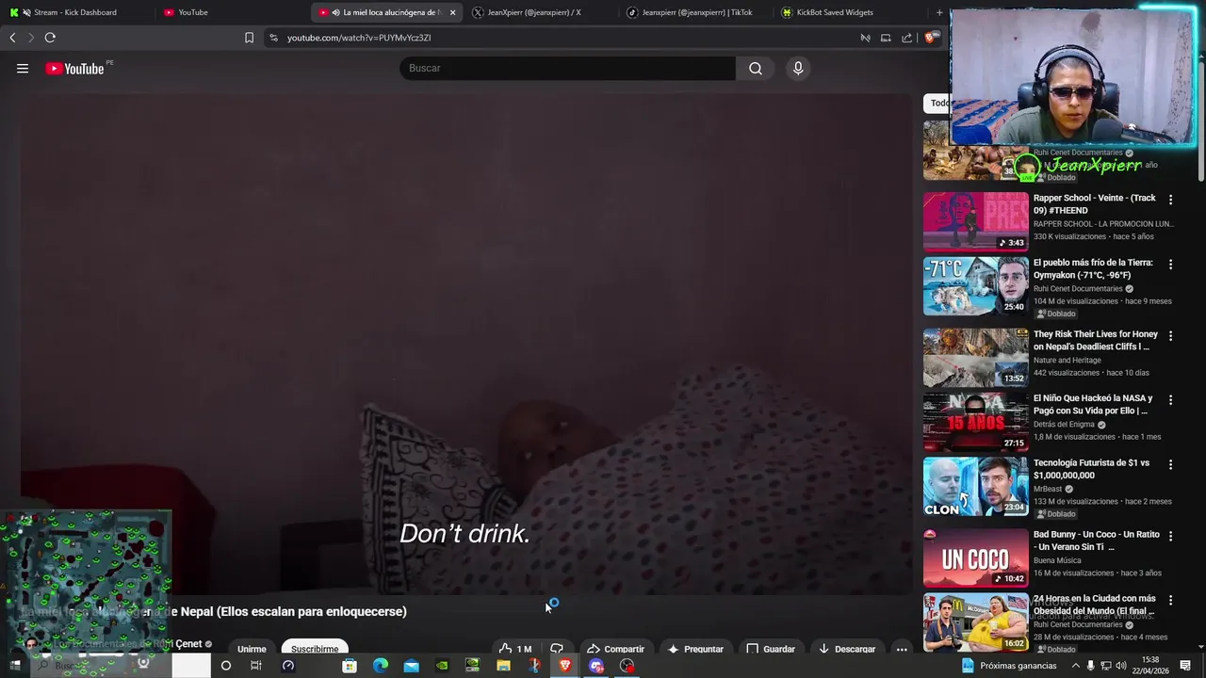Open options menu for They Risk Their Lives
Viewport: 1206px width, 678px height.
pyautogui.click(x=1171, y=335)
